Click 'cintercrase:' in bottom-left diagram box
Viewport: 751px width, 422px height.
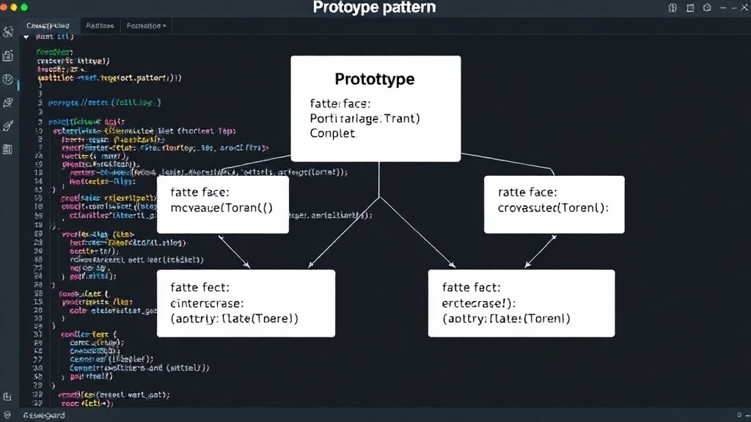(207, 303)
